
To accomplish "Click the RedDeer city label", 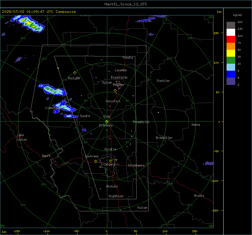I will click(119, 85).
